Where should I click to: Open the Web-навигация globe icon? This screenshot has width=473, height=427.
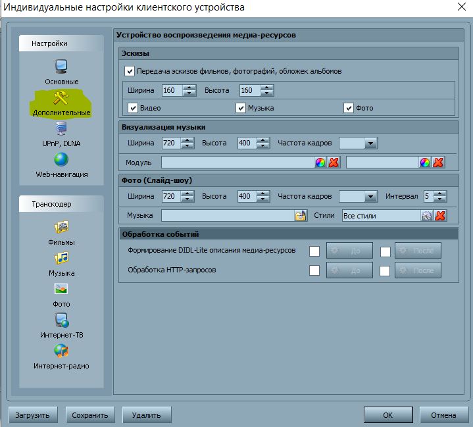pyautogui.click(x=62, y=160)
